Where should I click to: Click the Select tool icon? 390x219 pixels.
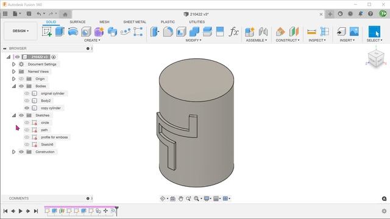[374, 32]
